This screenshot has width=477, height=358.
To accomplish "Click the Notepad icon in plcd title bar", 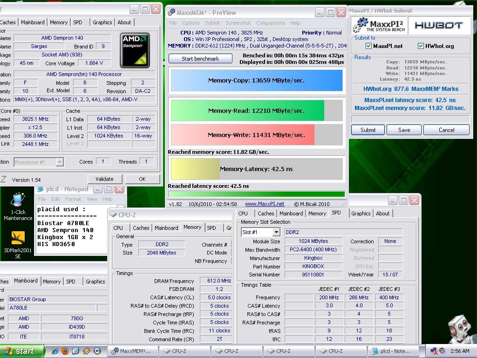I will pyautogui.click(x=40, y=189).
